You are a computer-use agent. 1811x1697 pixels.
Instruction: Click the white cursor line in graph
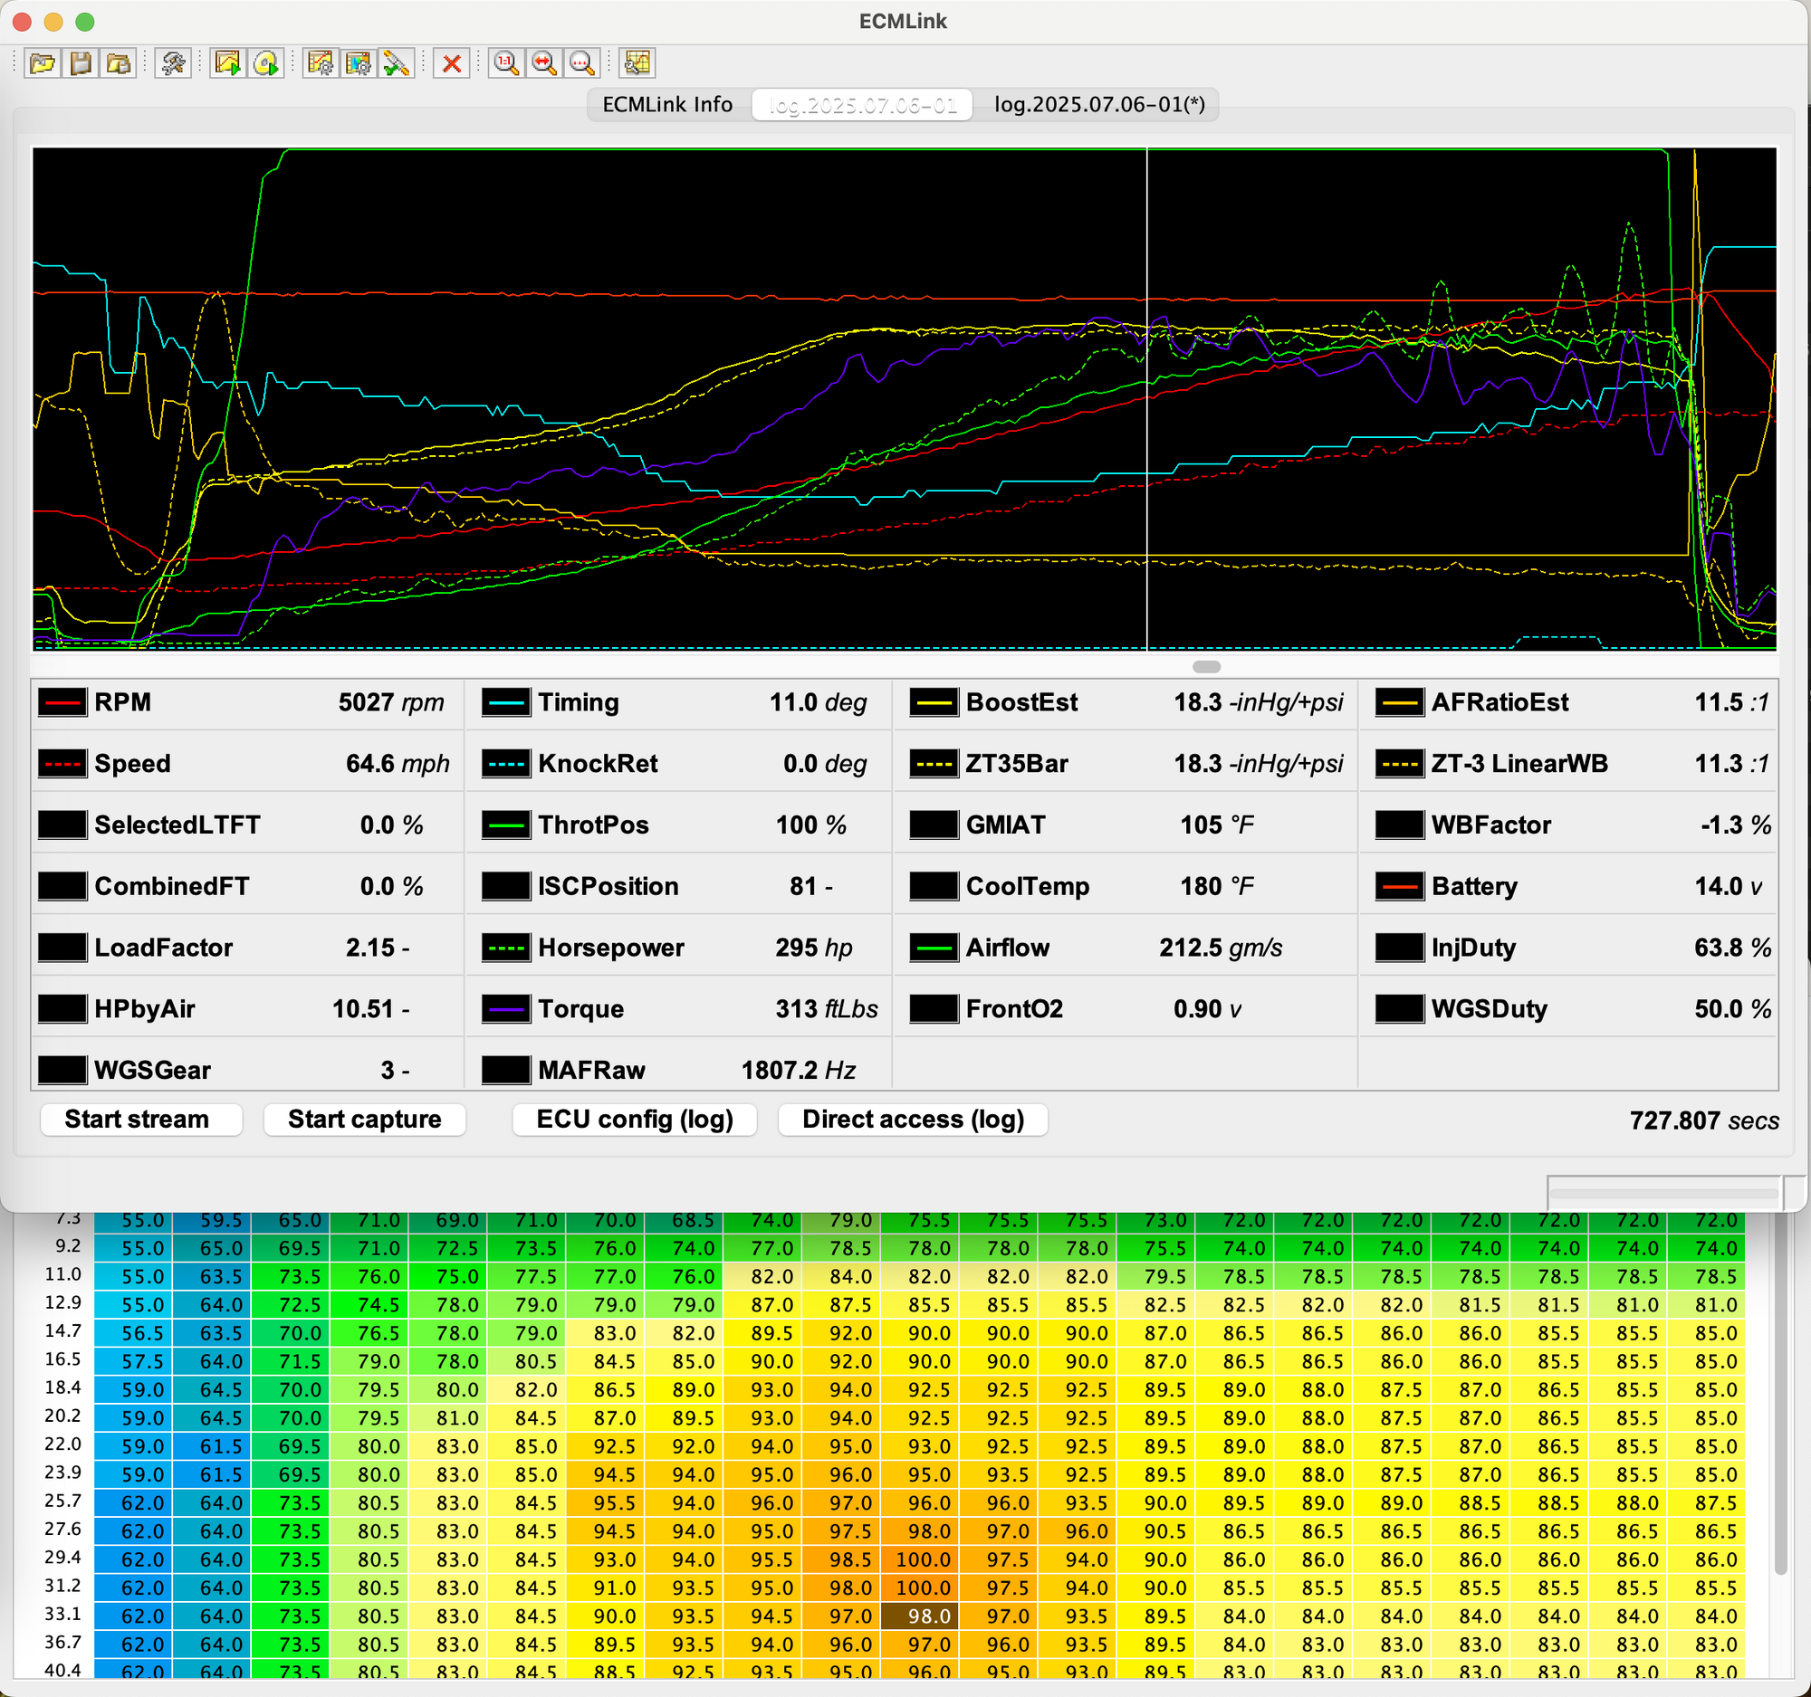pos(1147,399)
